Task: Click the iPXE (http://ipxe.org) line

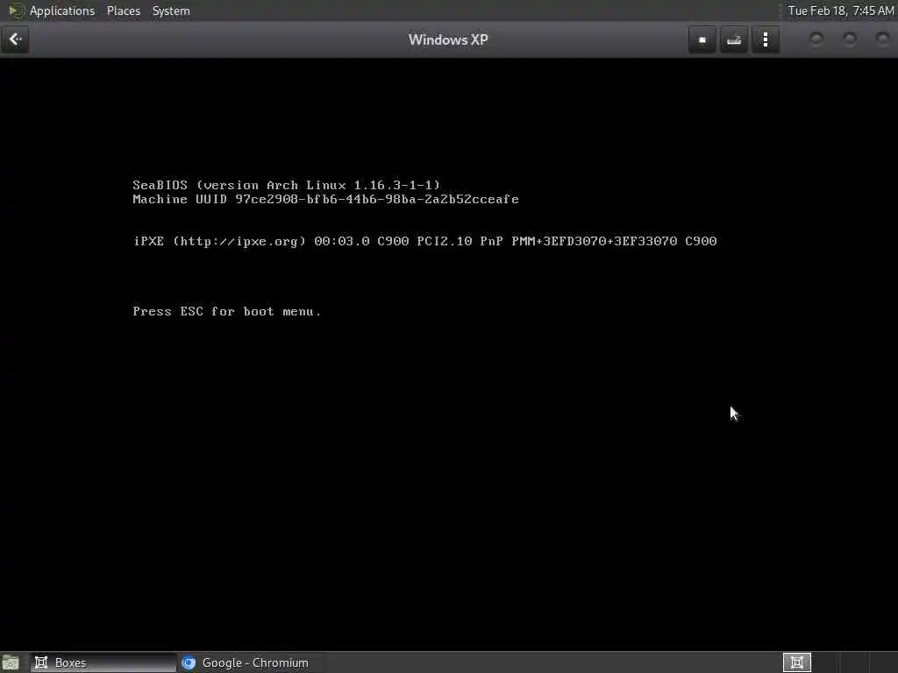Action: click(x=424, y=241)
